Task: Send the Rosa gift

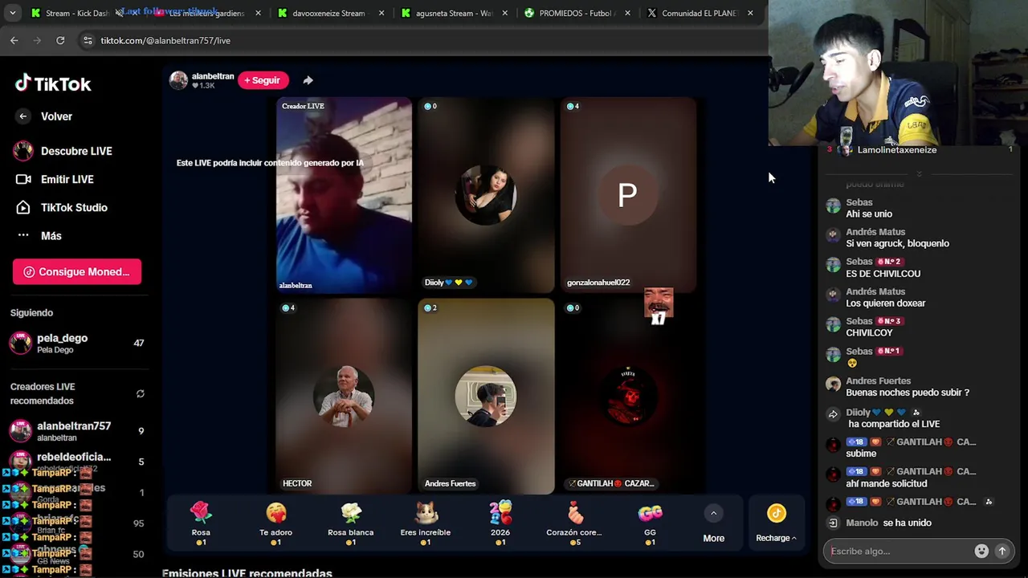Action: [x=201, y=523]
